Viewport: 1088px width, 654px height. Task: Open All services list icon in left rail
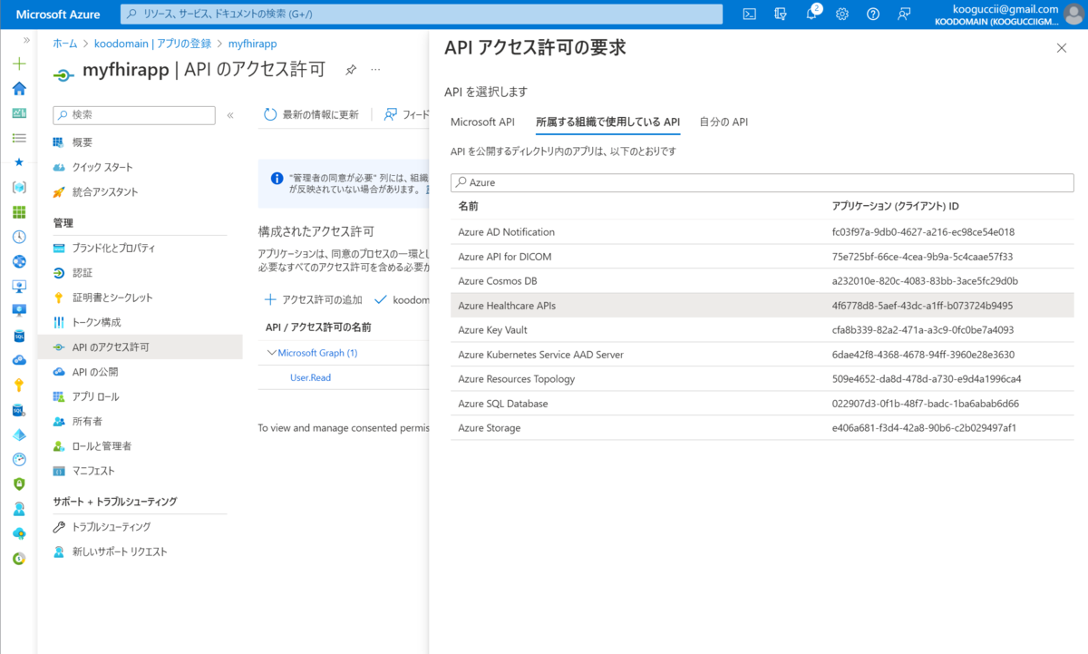(x=19, y=138)
